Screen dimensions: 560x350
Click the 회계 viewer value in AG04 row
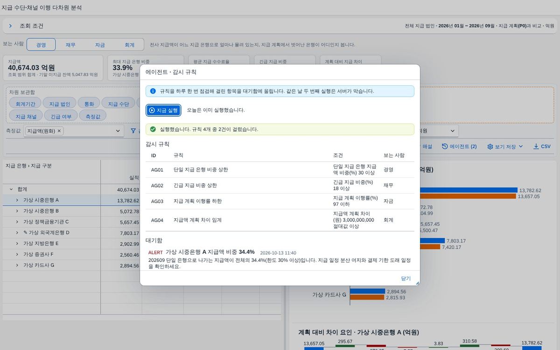click(388, 220)
